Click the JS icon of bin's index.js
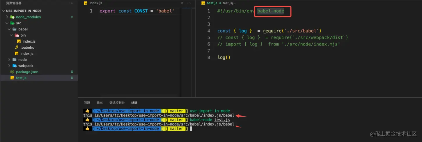This screenshot has width=422, height=142. [x=19, y=41]
